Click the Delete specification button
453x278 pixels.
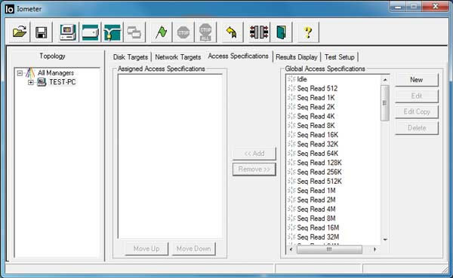417,128
